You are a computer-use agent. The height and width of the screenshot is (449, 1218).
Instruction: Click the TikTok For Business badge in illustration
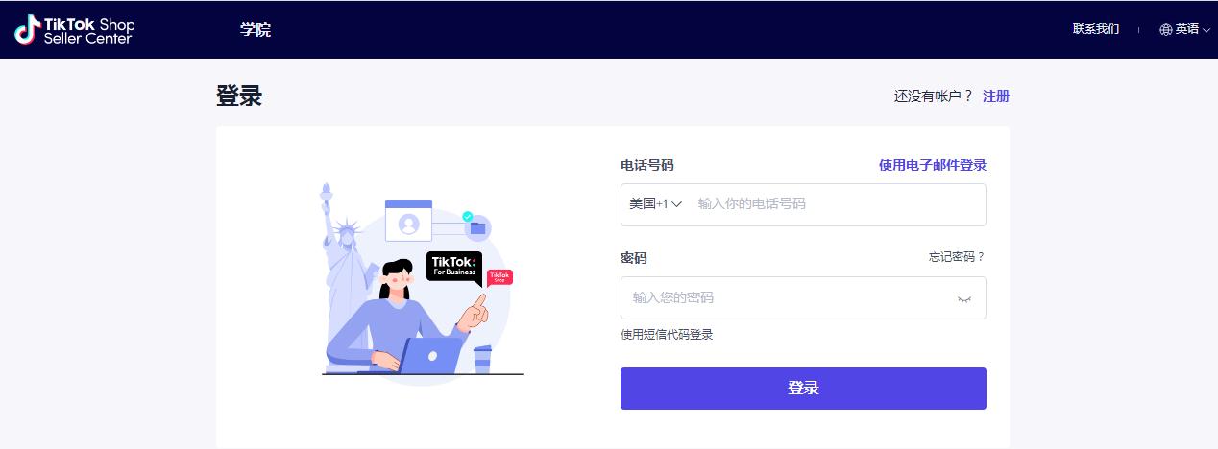pos(454,266)
